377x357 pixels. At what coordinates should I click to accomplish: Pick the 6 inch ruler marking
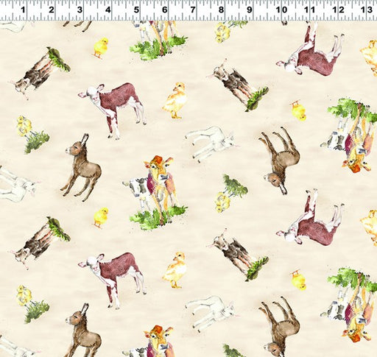click(x=165, y=10)
